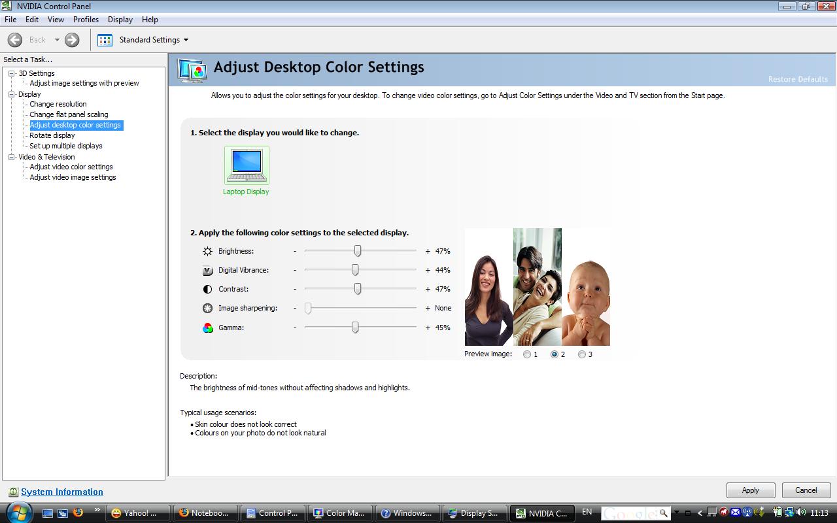Click the Image sharpening icon

[x=207, y=308]
